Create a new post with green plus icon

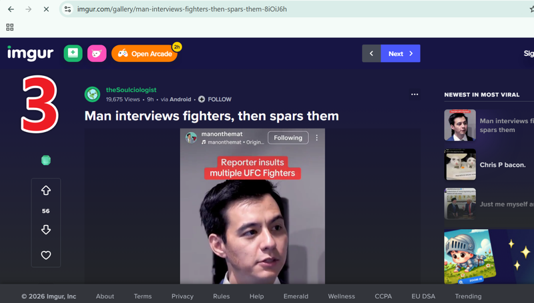pyautogui.click(x=73, y=53)
